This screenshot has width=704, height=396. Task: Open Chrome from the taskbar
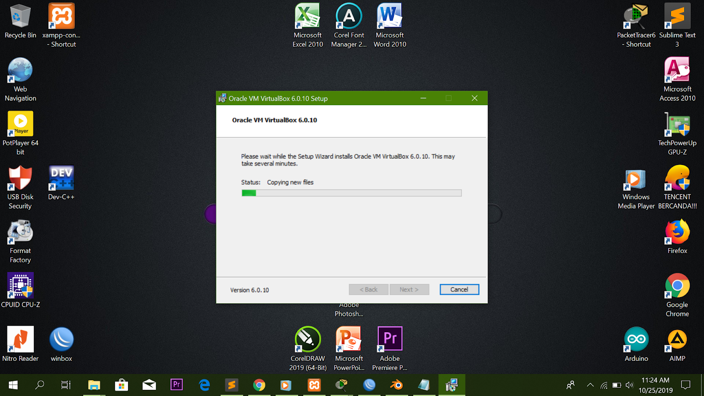point(259,385)
